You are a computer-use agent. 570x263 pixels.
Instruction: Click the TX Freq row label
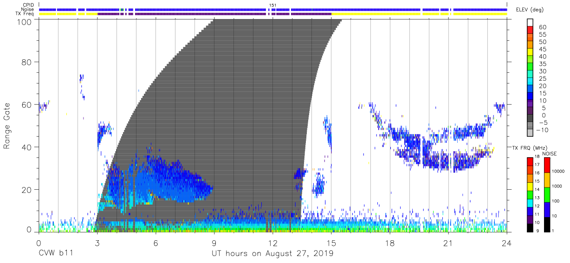[25, 14]
